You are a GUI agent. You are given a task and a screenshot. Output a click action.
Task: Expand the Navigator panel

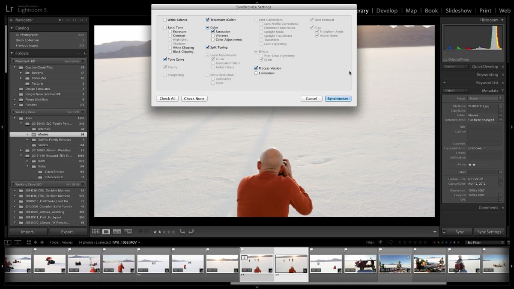pyautogui.click(x=12, y=20)
